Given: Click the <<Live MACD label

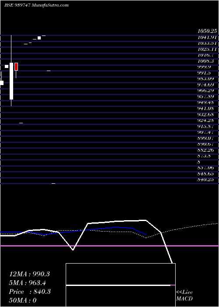Looking at the screenshot, I should 184,295.
